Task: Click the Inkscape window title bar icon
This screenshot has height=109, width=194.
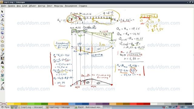Action: pos(2,2)
